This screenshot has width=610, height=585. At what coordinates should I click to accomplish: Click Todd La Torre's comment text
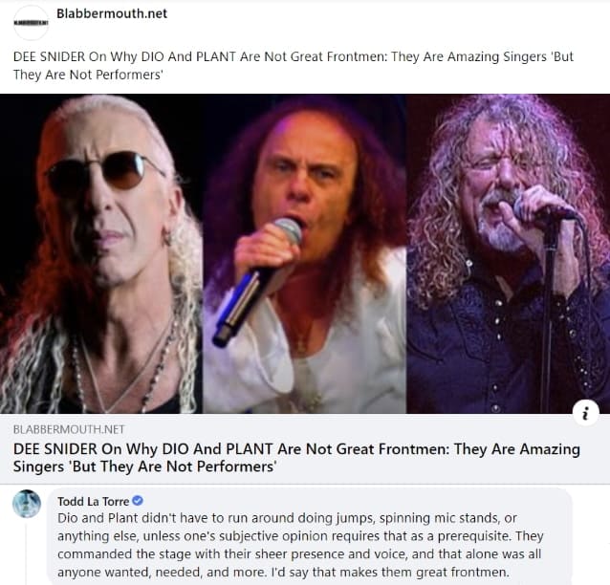pos(300,545)
